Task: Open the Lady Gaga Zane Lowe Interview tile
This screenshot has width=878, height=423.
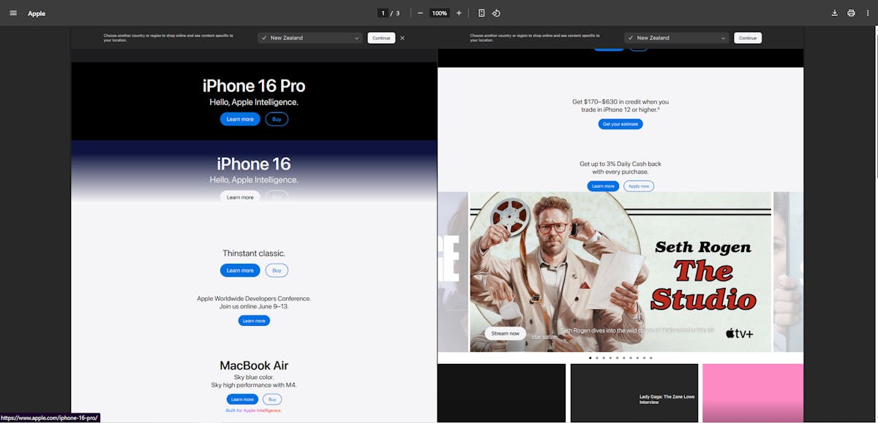Action: click(634, 393)
